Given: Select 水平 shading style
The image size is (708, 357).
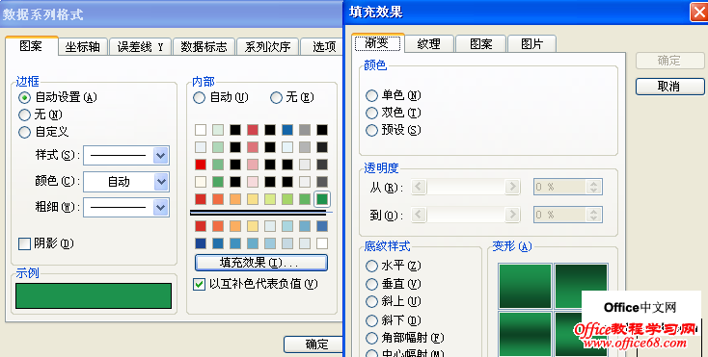Looking at the screenshot, I should pos(371,266).
